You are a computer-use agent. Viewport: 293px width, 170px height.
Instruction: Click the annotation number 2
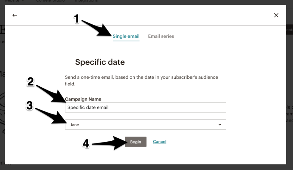coord(30,82)
